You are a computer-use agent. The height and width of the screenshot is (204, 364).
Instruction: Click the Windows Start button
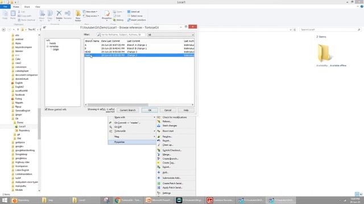[5, 200]
